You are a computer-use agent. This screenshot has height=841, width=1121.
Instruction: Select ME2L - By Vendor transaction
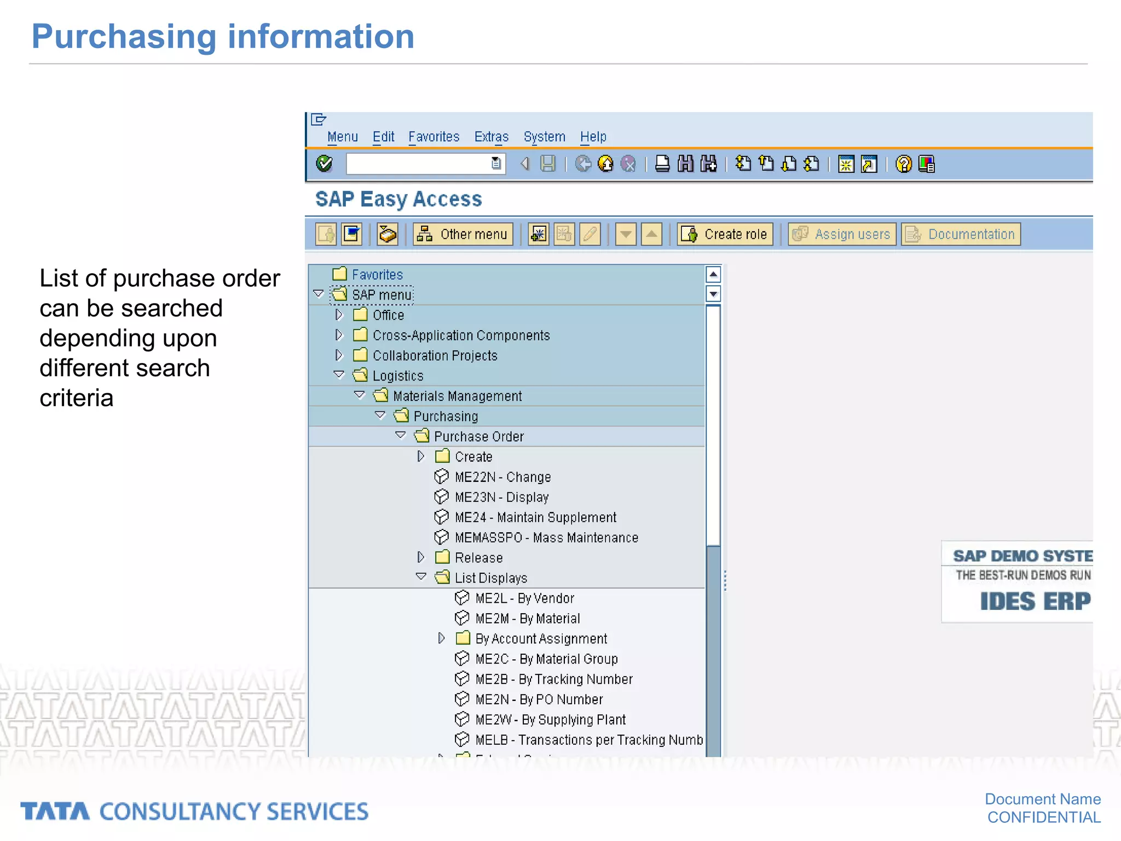tap(524, 598)
